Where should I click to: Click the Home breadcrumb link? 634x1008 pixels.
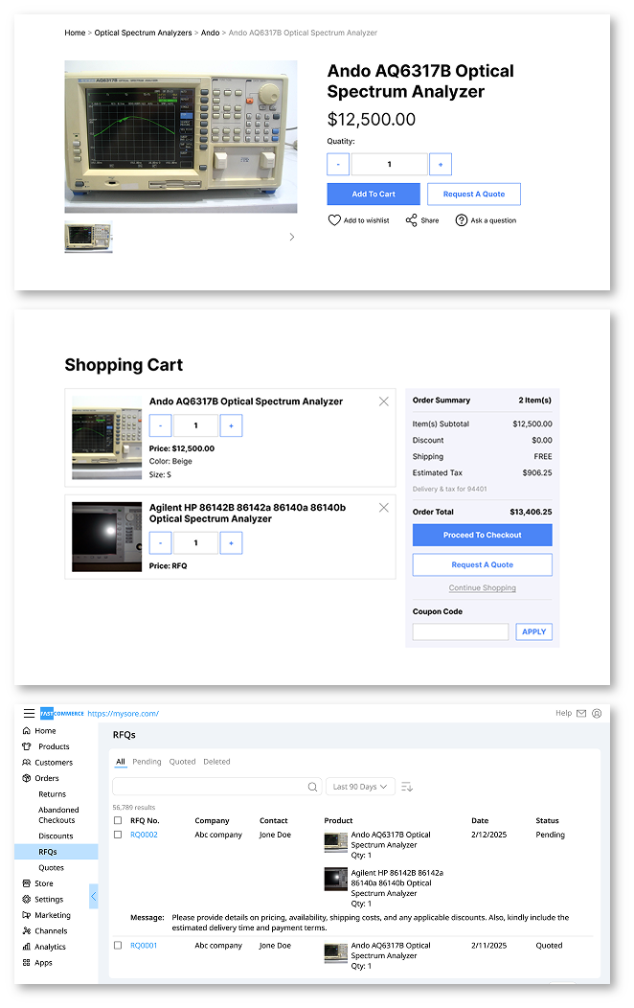click(x=75, y=33)
